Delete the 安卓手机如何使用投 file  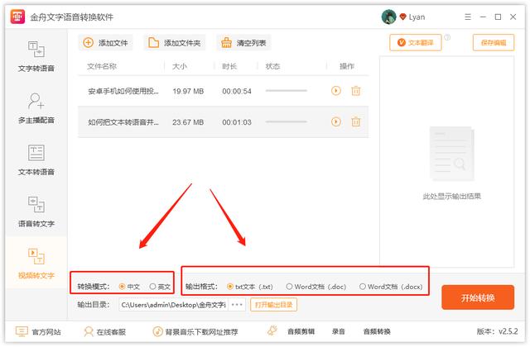tap(355, 91)
